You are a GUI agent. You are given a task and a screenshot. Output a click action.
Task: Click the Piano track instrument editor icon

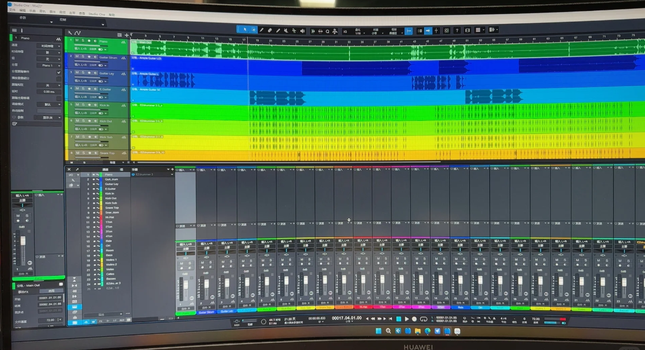[123, 42]
